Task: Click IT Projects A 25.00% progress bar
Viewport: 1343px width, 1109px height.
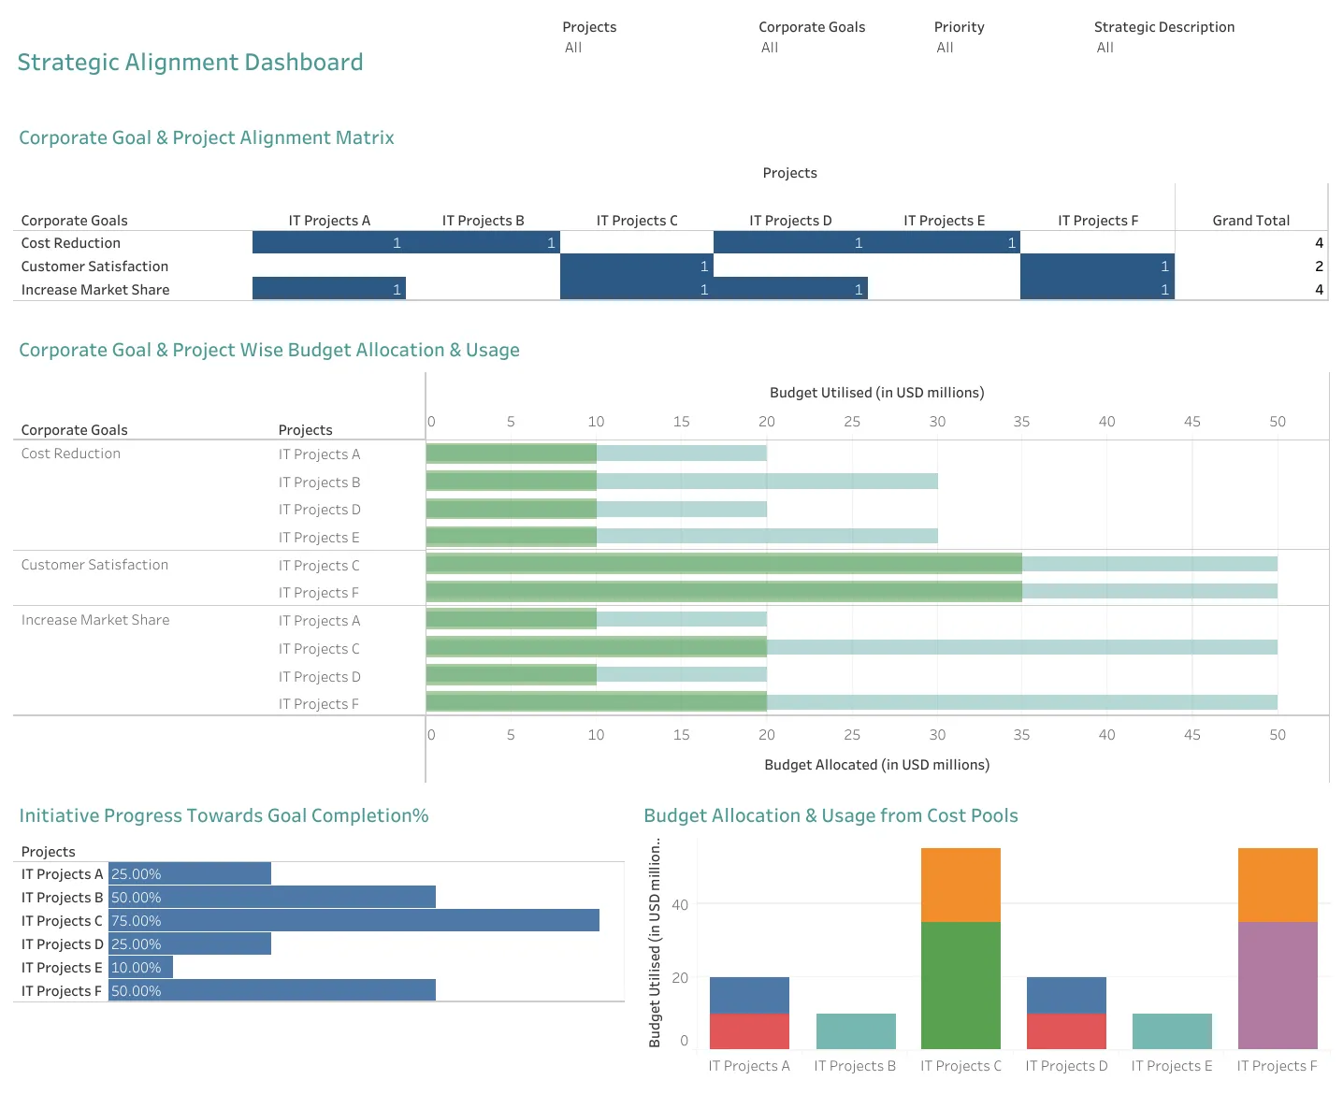Action: click(190, 874)
